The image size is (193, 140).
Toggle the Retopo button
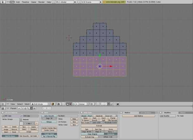click(49, 122)
